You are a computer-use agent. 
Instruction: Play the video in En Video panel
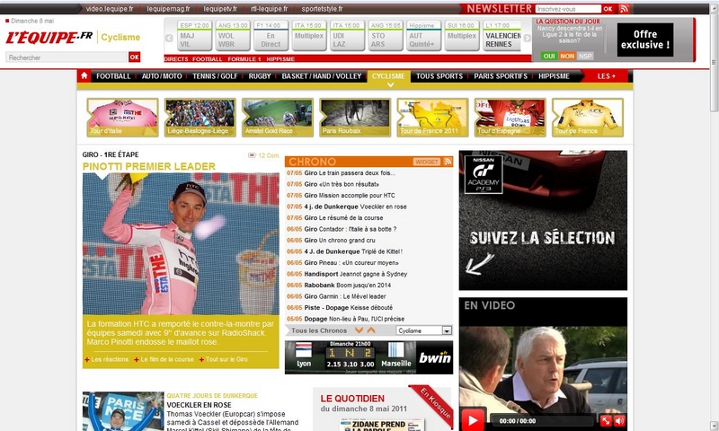pyautogui.click(x=472, y=420)
